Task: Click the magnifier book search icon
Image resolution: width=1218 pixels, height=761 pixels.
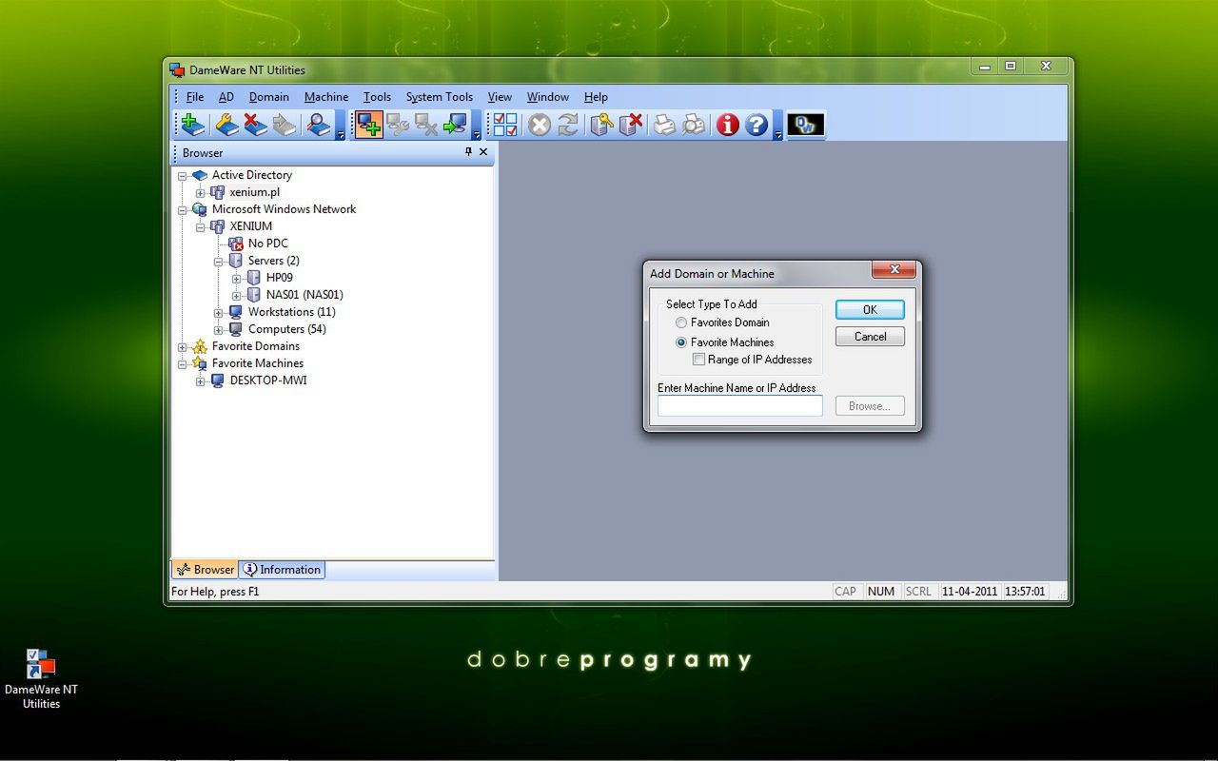Action: point(319,125)
